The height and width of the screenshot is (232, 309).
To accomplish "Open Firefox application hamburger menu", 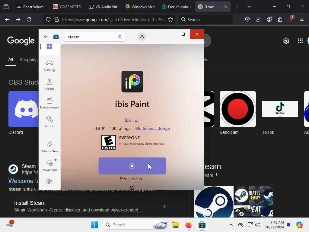I will (302, 19).
